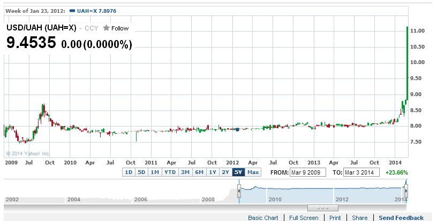Click the FROM date input field
The image size is (437, 221).
coord(308,172)
